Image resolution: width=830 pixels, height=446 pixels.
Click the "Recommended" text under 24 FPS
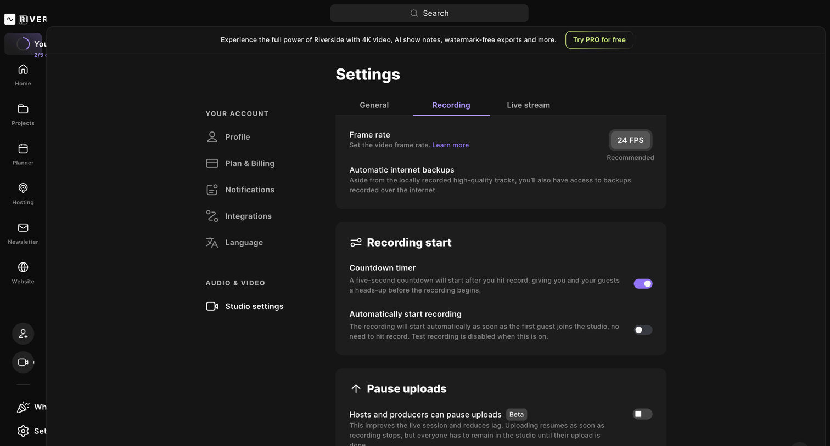click(x=630, y=158)
